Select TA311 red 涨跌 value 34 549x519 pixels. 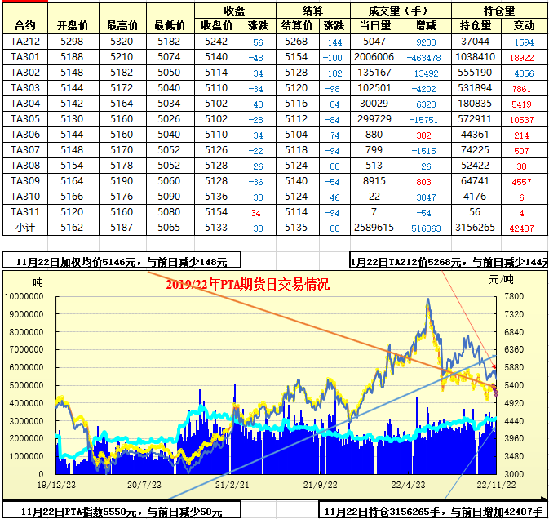click(x=256, y=212)
